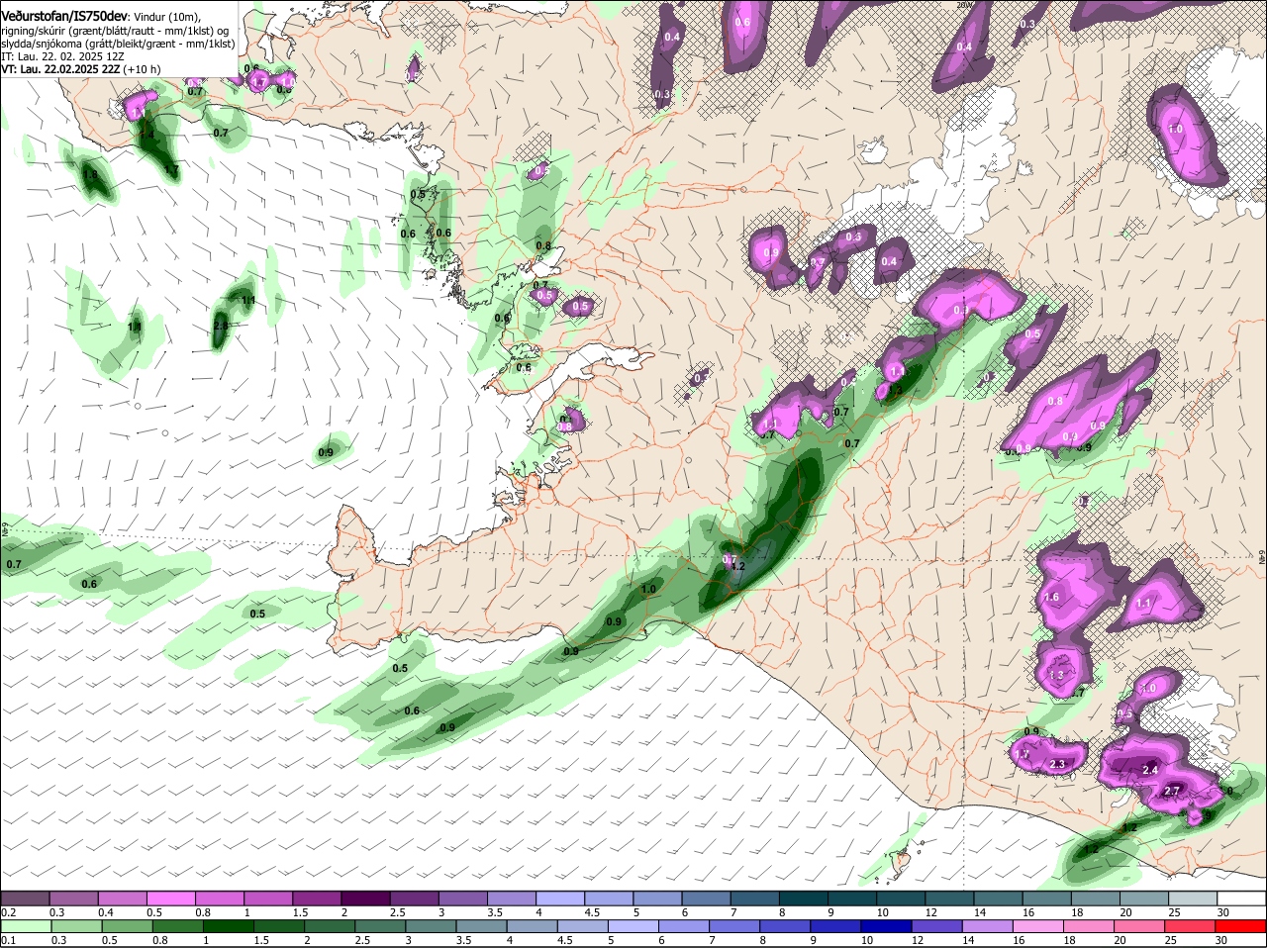Select lower legend swatch between 1 and 1.5
Screen dimensions: 1267x948
coord(227,925)
